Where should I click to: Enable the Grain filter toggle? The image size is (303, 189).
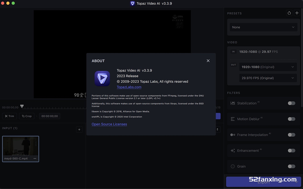point(291,166)
